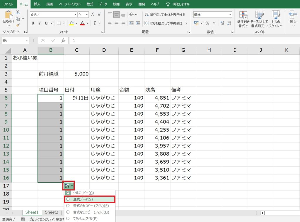The image size is (300, 222).
Task: Switch to the 数式 ribbon tab
Action: (90, 4)
